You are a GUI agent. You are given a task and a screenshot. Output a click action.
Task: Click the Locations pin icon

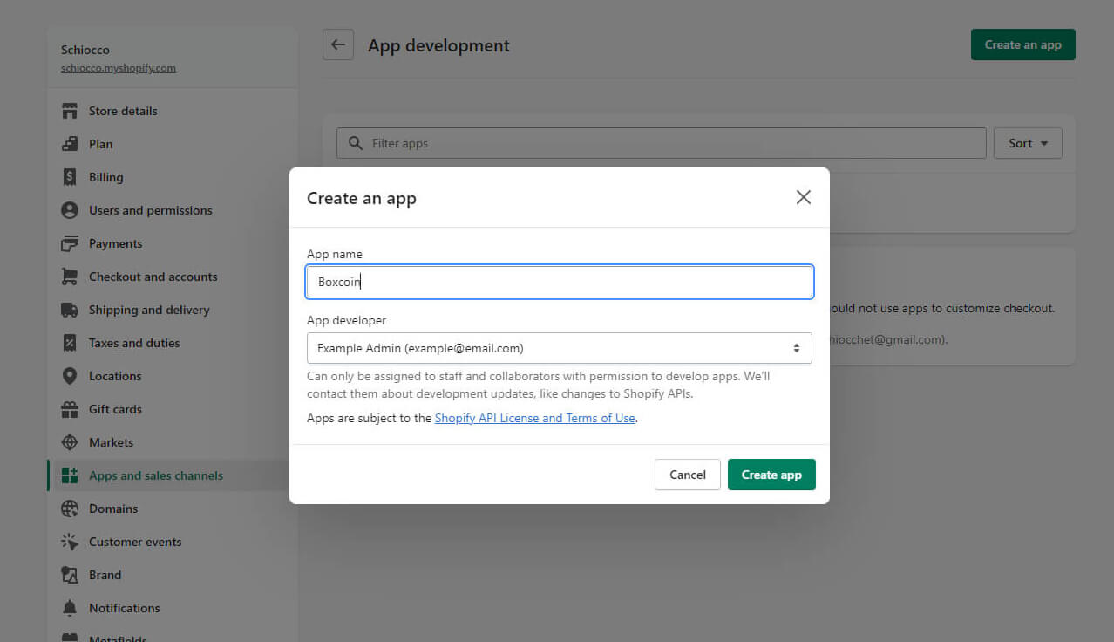click(x=70, y=376)
